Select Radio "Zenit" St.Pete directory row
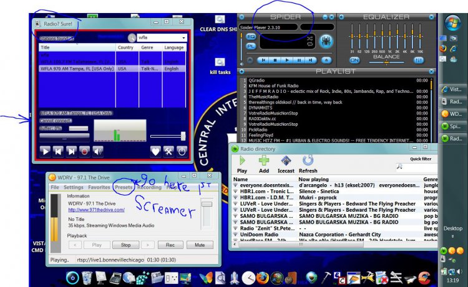The image size is (468, 287). [x=334, y=228]
